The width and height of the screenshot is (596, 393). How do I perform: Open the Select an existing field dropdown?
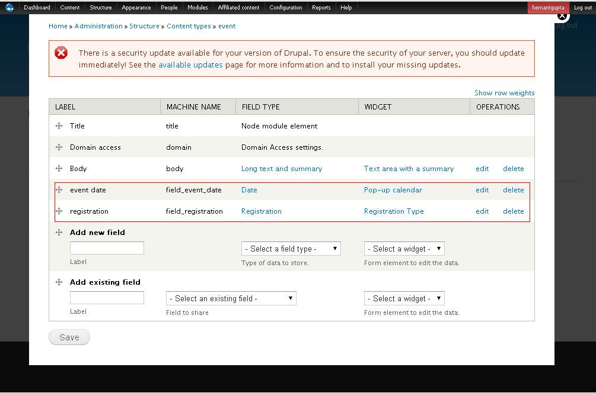[231, 298]
